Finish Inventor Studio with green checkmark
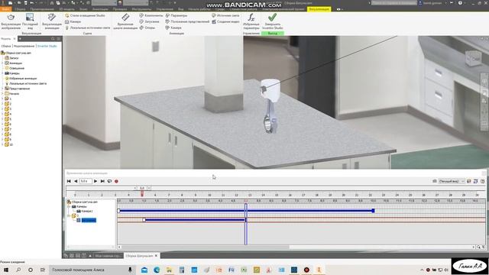The width and height of the screenshot is (489, 275). point(272,21)
